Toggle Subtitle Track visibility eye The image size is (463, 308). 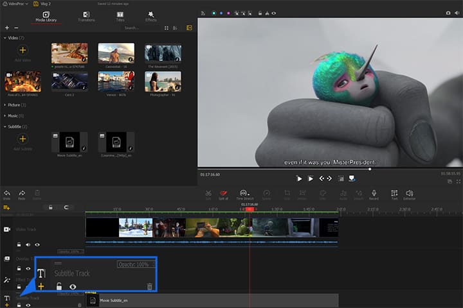click(x=73, y=286)
